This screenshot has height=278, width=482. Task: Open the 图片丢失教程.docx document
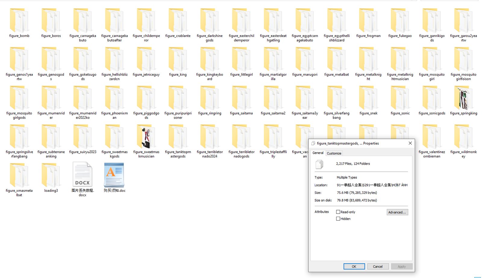83,175
